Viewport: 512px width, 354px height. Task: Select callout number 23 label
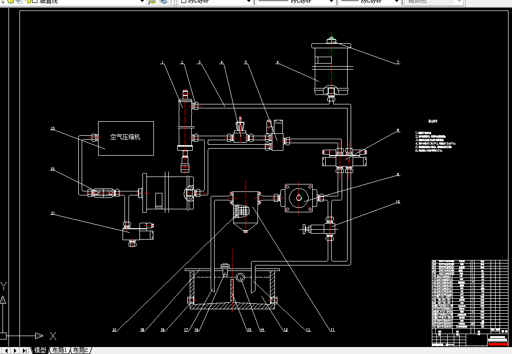click(x=53, y=128)
